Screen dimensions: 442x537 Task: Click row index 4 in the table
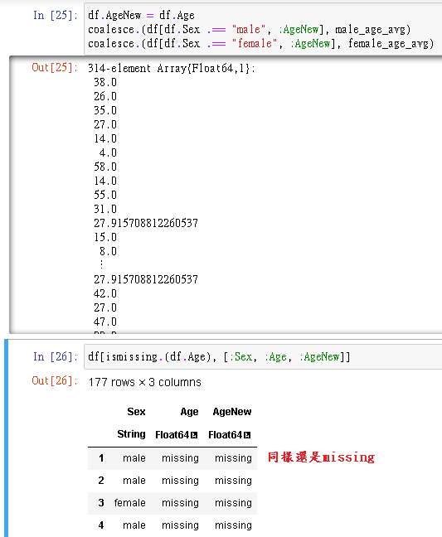[x=101, y=525]
